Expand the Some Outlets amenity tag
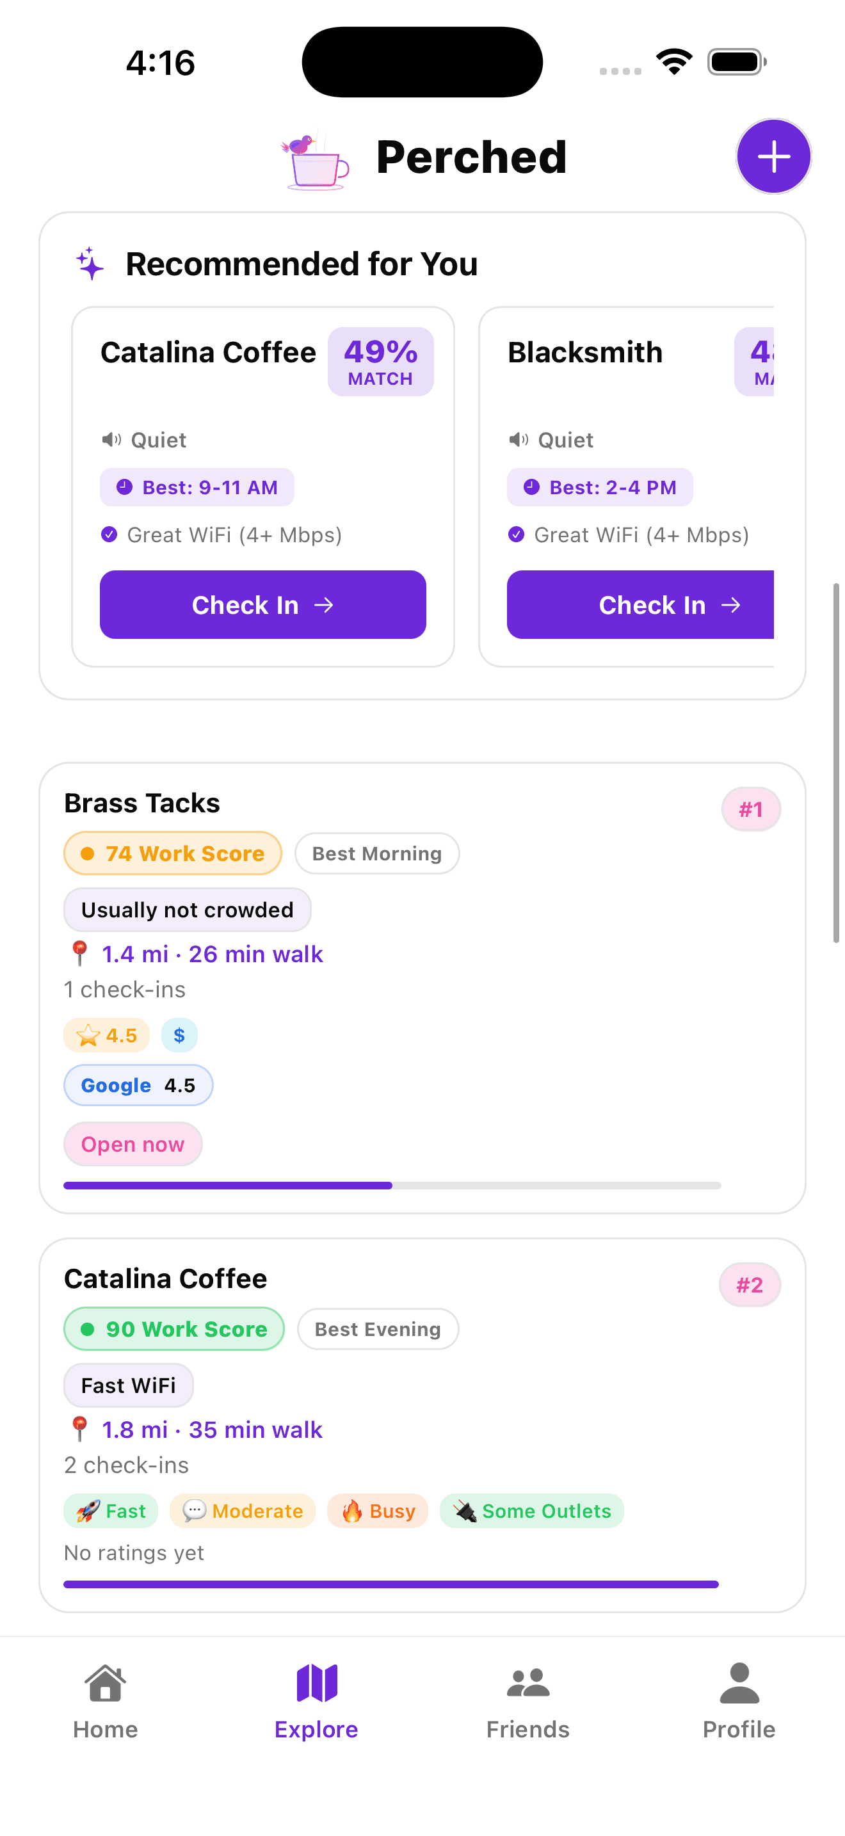 pos(531,1510)
